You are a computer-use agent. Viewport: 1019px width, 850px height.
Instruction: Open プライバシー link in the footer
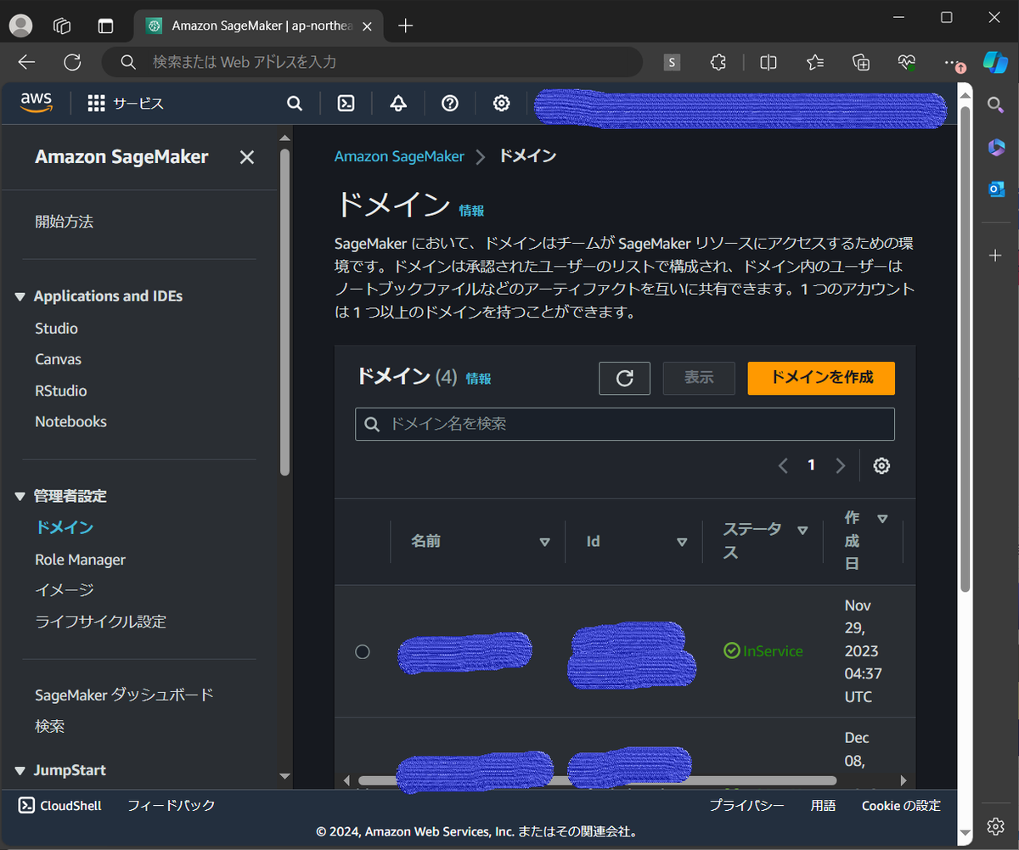pyautogui.click(x=746, y=805)
